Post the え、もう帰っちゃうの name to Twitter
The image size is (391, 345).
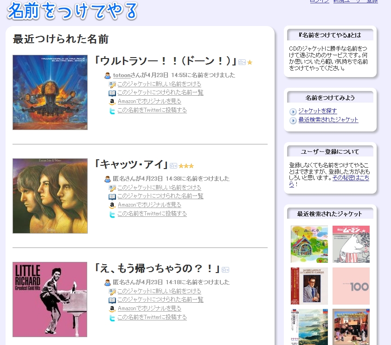click(152, 317)
